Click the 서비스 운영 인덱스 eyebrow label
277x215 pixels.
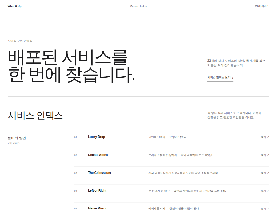point(20,41)
